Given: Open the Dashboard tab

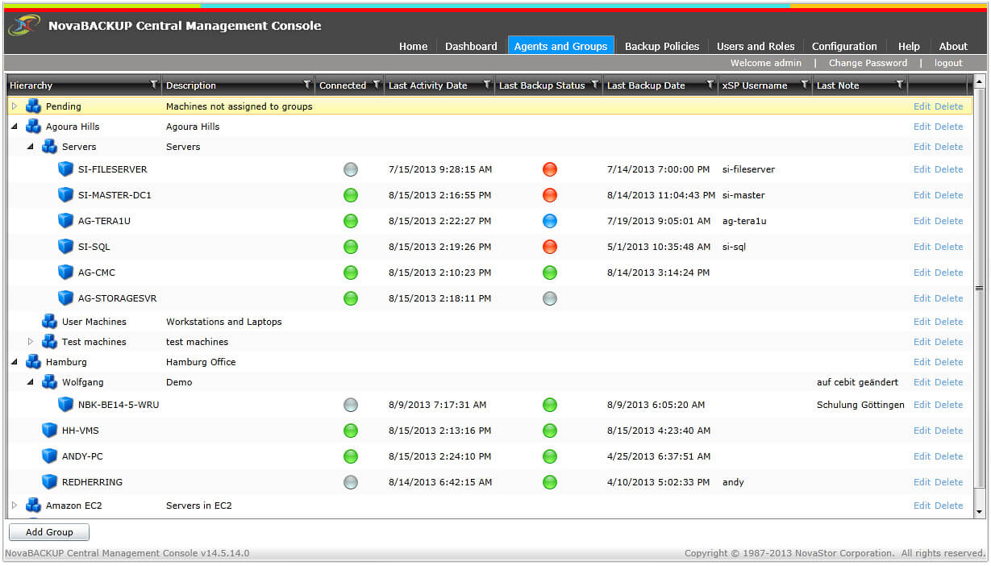Looking at the screenshot, I should click(x=471, y=46).
